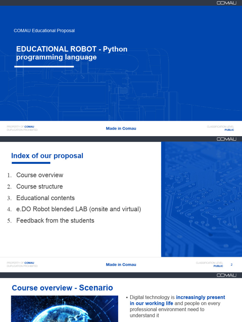The height and width of the screenshot is (322, 242).
Task: Click the circuit board image on the index slide
Action: (x=201, y=199)
